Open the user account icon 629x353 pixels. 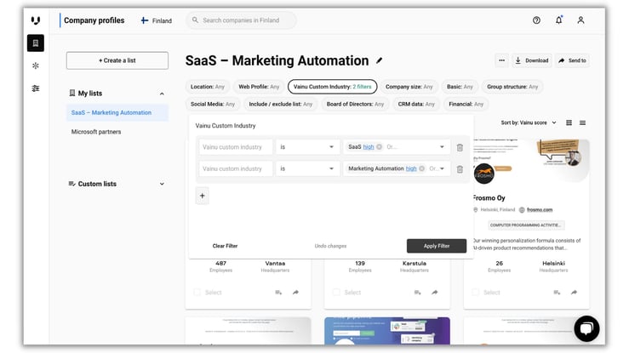click(x=581, y=20)
